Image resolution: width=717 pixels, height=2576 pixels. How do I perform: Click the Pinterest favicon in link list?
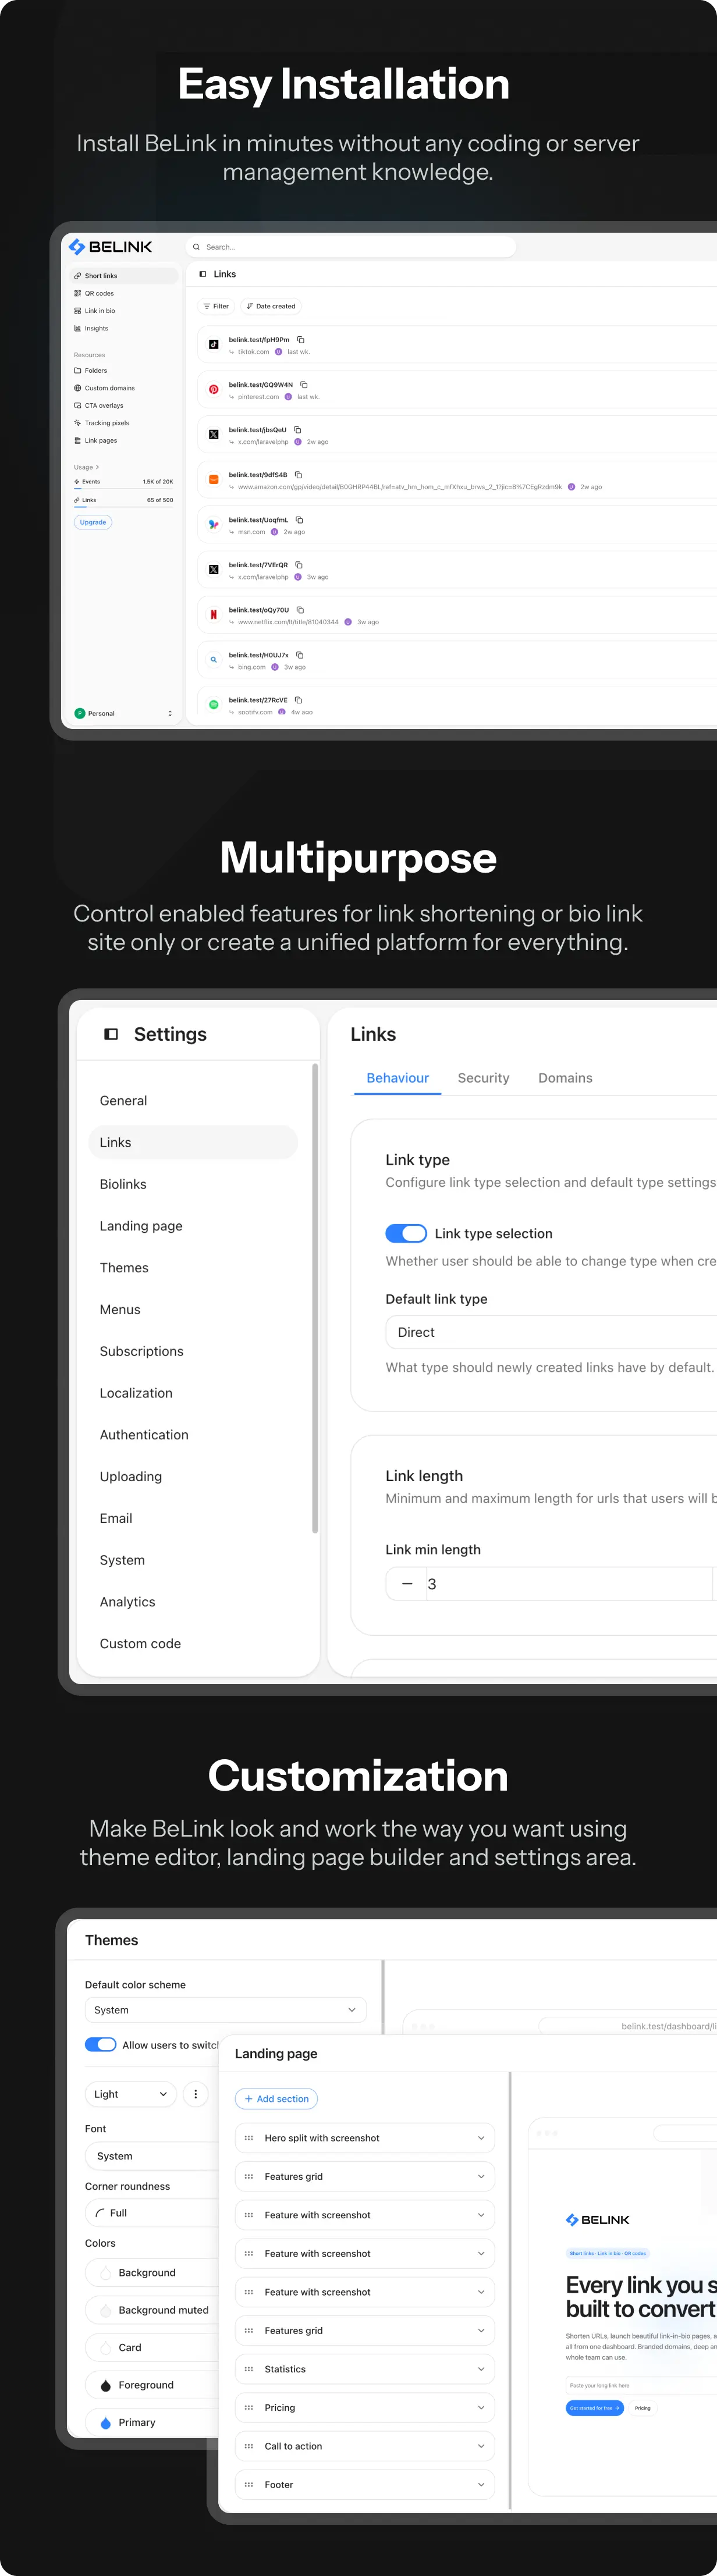tap(213, 389)
